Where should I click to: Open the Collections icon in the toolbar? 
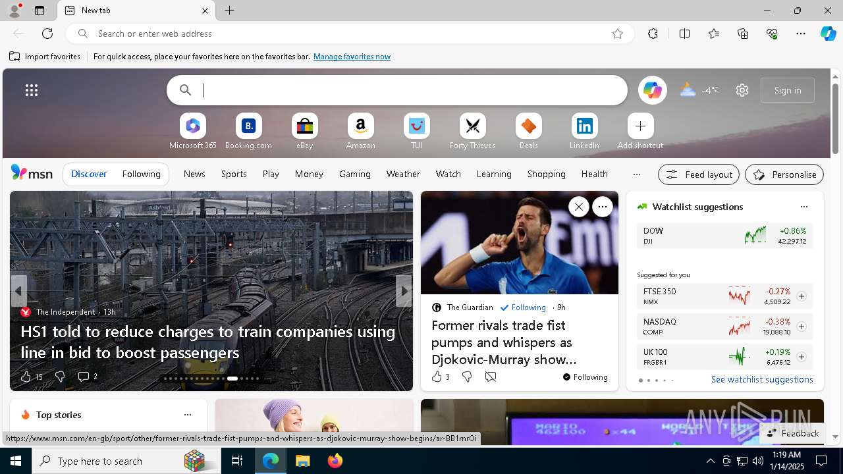743,34
